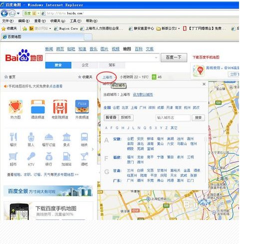
Task: Click the map pin app icon at top right
Action: pyautogui.click(x=199, y=70)
